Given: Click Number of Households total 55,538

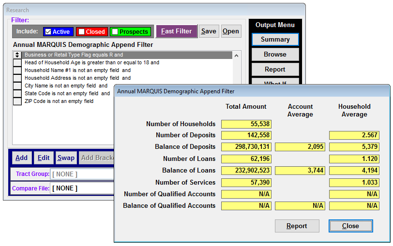Looking at the screenshot, I should point(246,124).
